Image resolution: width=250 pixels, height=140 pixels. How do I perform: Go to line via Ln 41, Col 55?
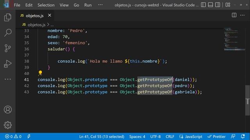[x=102, y=136]
